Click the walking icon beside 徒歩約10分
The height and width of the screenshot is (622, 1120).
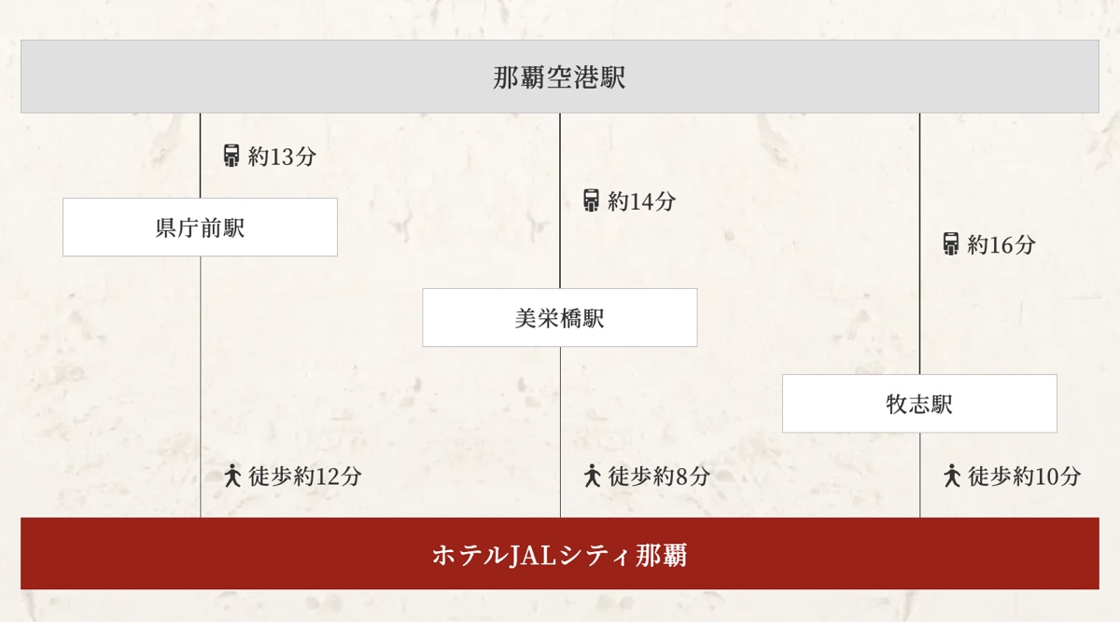[952, 476]
